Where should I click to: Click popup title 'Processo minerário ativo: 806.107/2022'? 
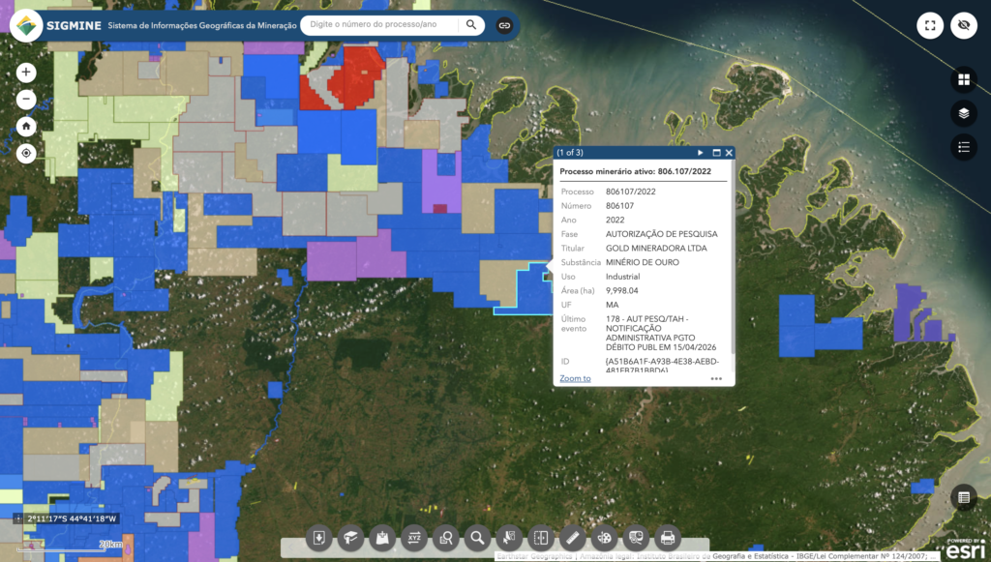635,171
